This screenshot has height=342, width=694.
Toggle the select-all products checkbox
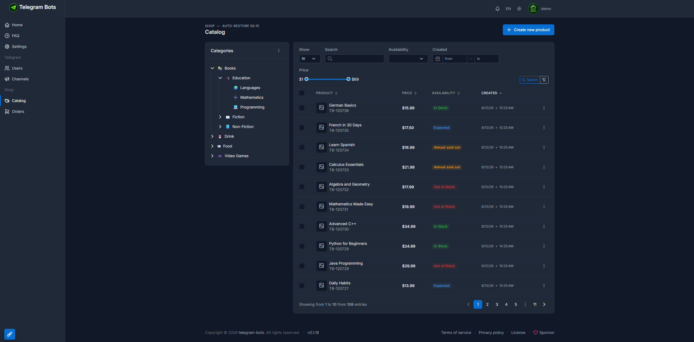pos(302,93)
